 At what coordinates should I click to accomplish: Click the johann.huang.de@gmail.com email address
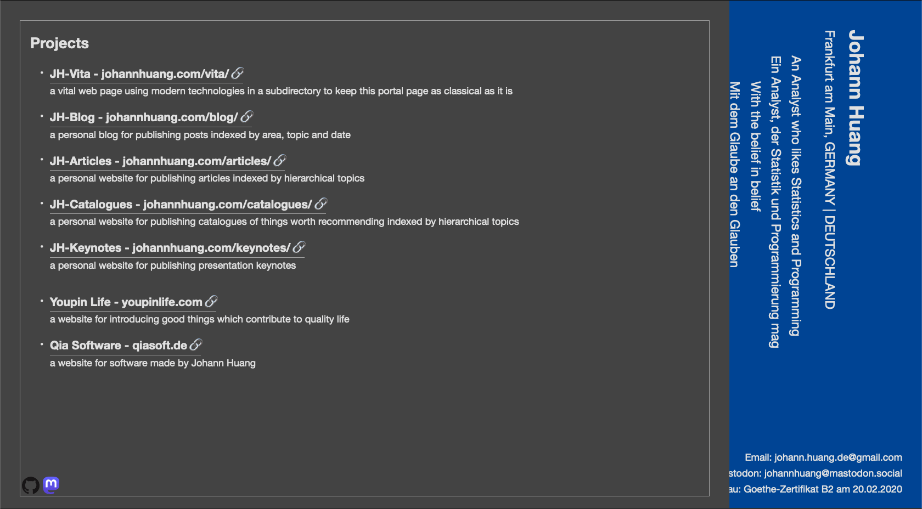coord(838,457)
